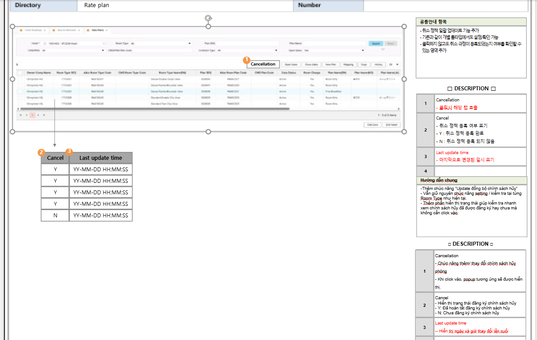Click the rotate handle above the embedded screenshot
Image resolution: width=537 pixels, height=340 pixels.
[208, 18]
